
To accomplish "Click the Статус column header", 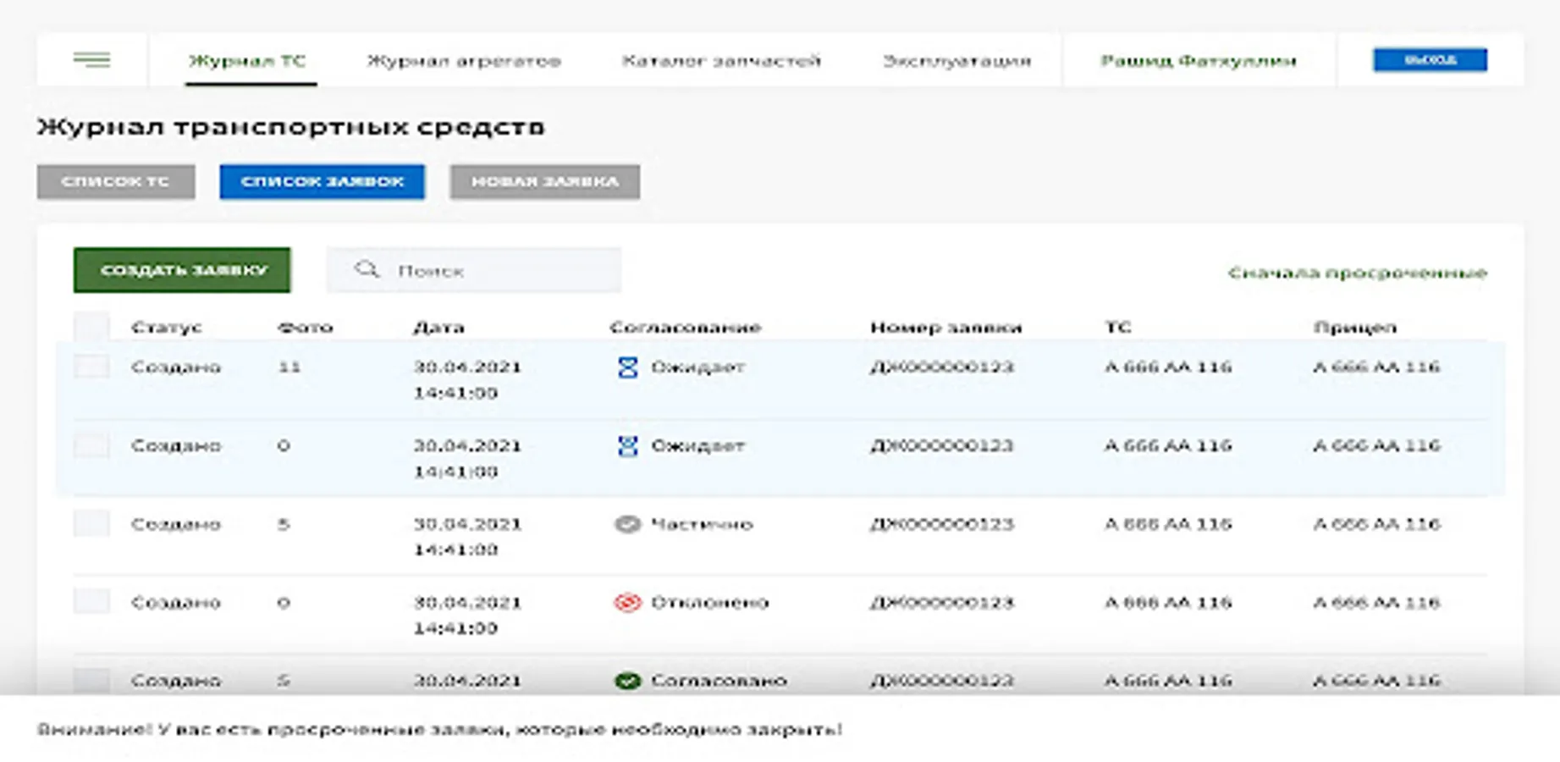I will pyautogui.click(x=167, y=328).
